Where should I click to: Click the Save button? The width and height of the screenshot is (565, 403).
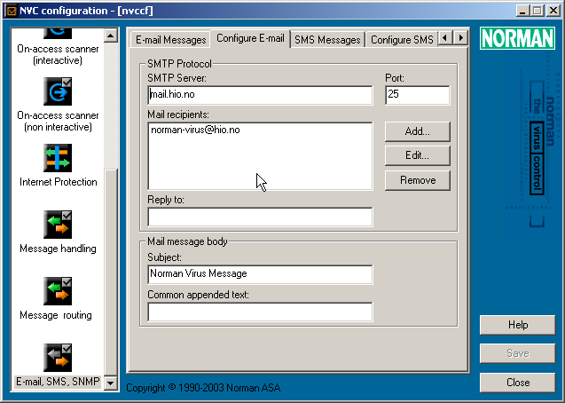pos(517,353)
